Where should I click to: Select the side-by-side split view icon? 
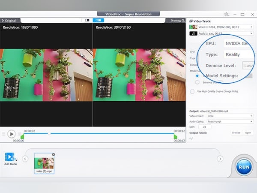(x=99, y=20)
